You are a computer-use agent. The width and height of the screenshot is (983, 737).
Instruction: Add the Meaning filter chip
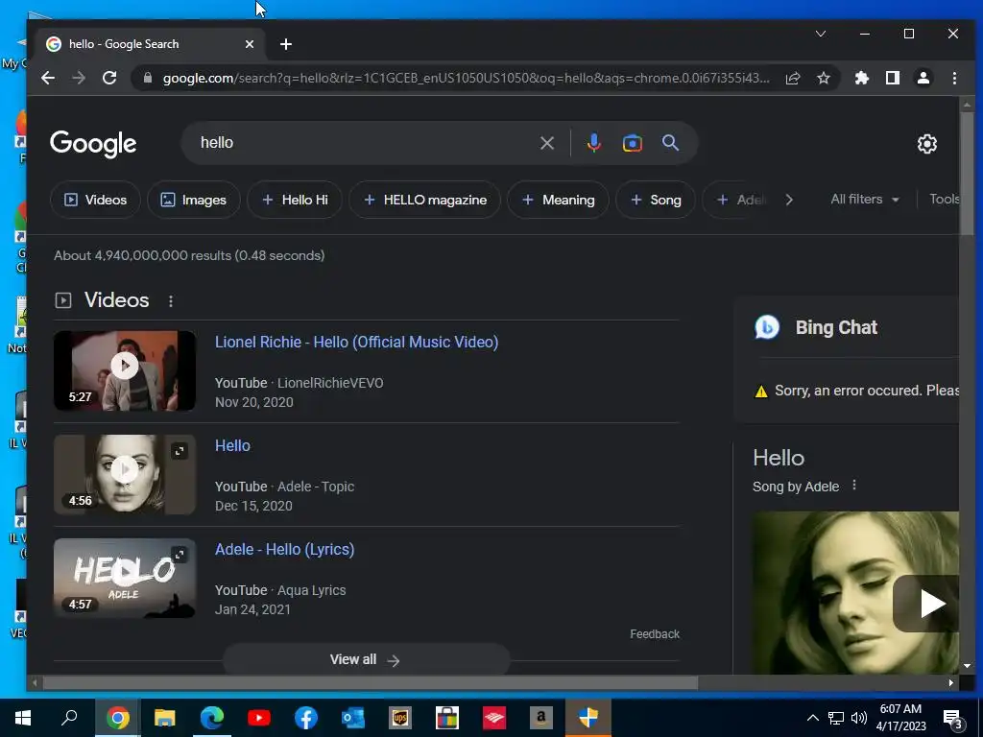pyautogui.click(x=558, y=200)
